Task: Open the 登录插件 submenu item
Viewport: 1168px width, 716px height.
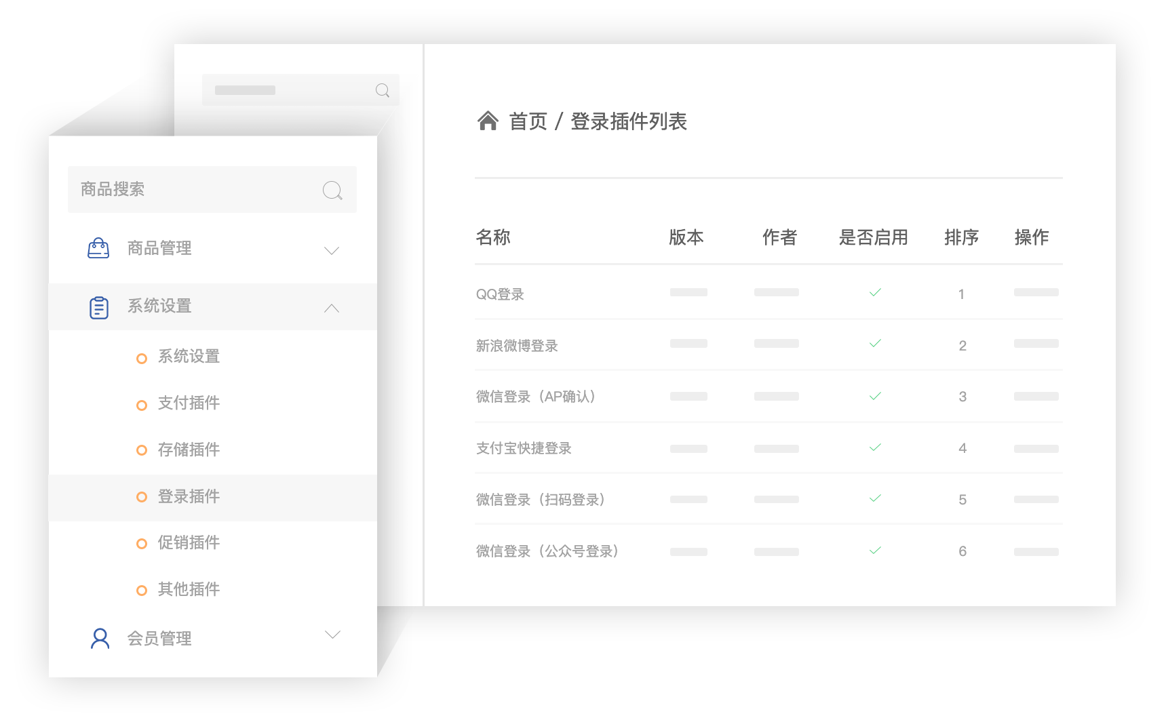Action: click(x=189, y=496)
